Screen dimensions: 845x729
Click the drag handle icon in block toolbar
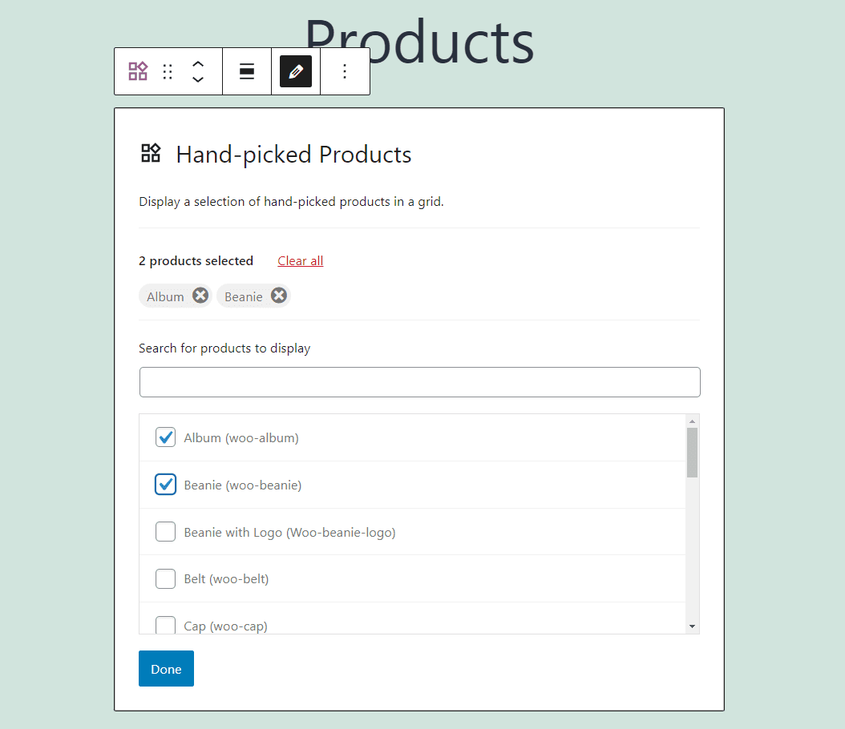pos(167,71)
